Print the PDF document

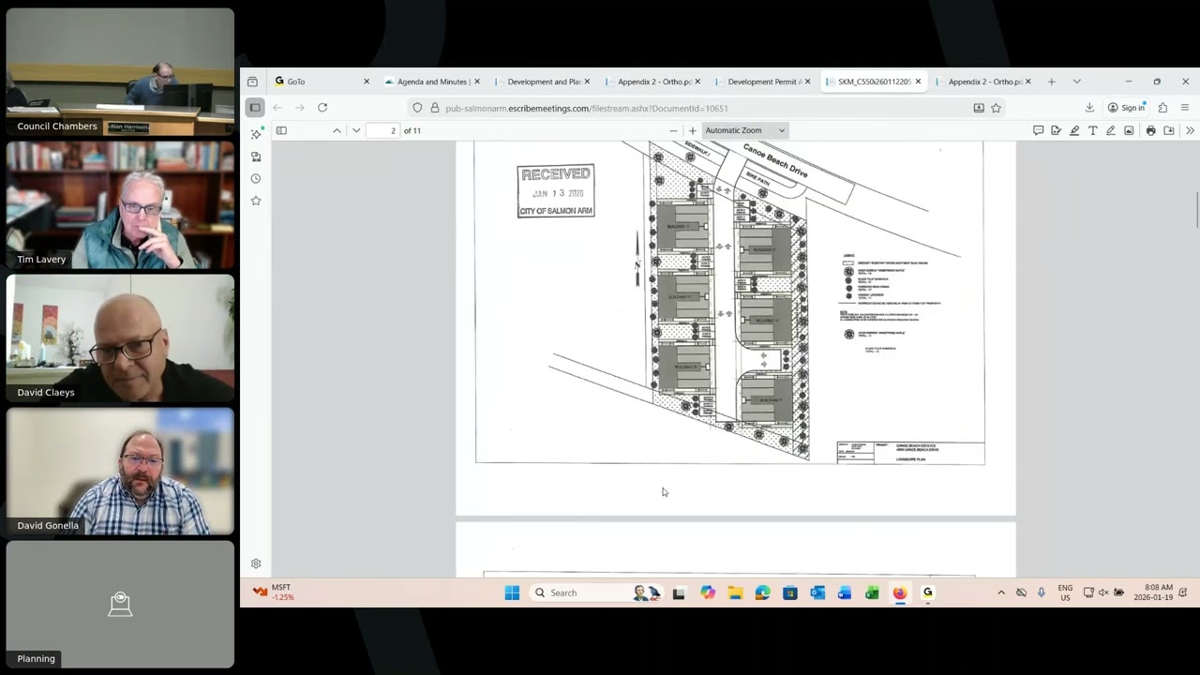[x=1150, y=130]
